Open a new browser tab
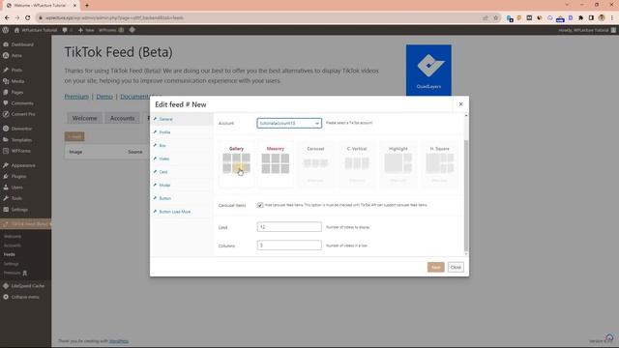 click(87, 6)
